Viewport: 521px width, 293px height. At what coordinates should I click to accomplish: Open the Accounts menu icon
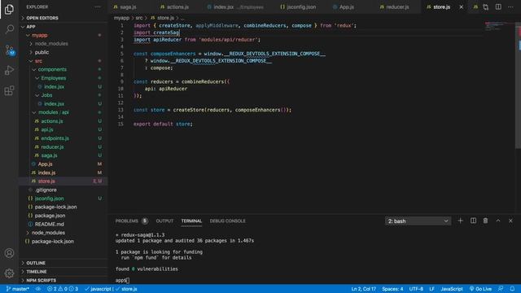point(9,253)
